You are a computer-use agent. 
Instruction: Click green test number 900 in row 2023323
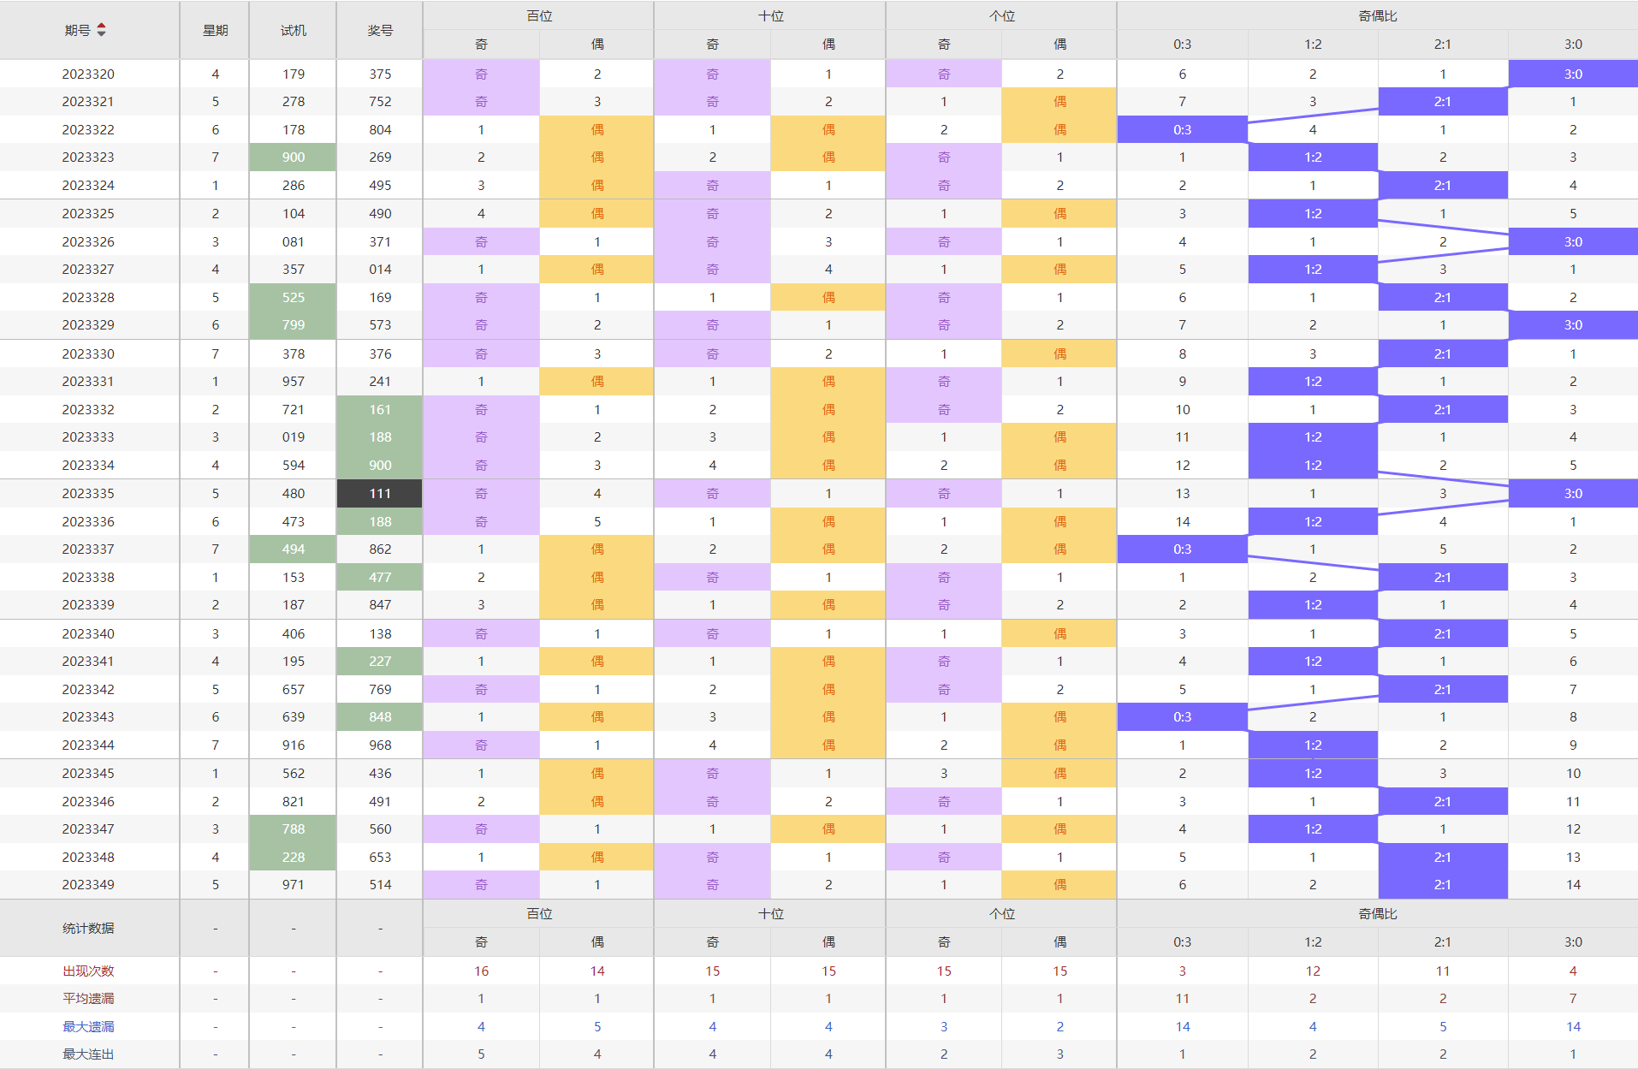[294, 157]
